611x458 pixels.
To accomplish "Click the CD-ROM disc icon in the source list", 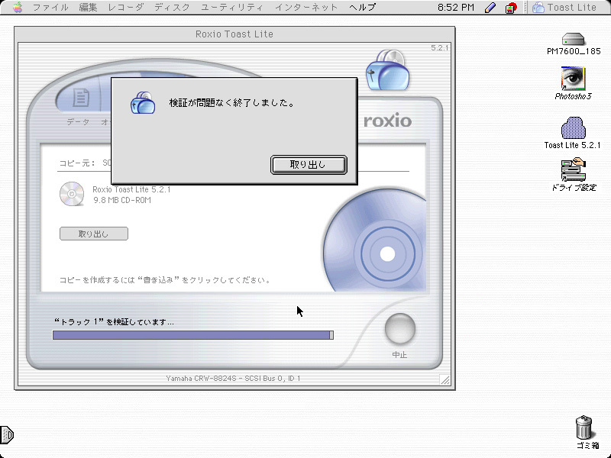I will 72,194.
